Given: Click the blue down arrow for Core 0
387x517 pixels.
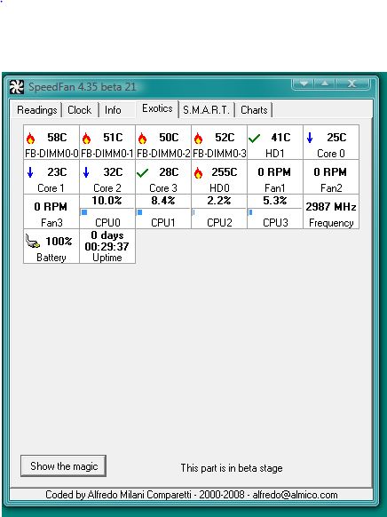Looking at the screenshot, I should pos(310,138).
